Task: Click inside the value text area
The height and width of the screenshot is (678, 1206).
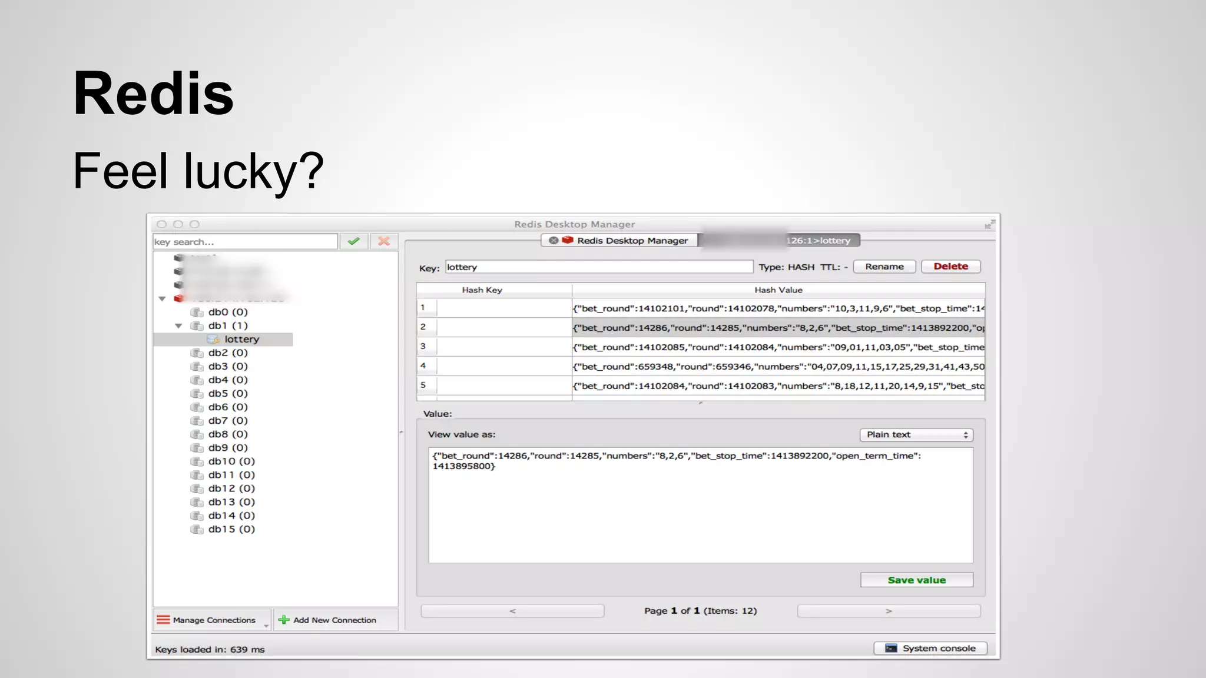Action: tap(701, 505)
